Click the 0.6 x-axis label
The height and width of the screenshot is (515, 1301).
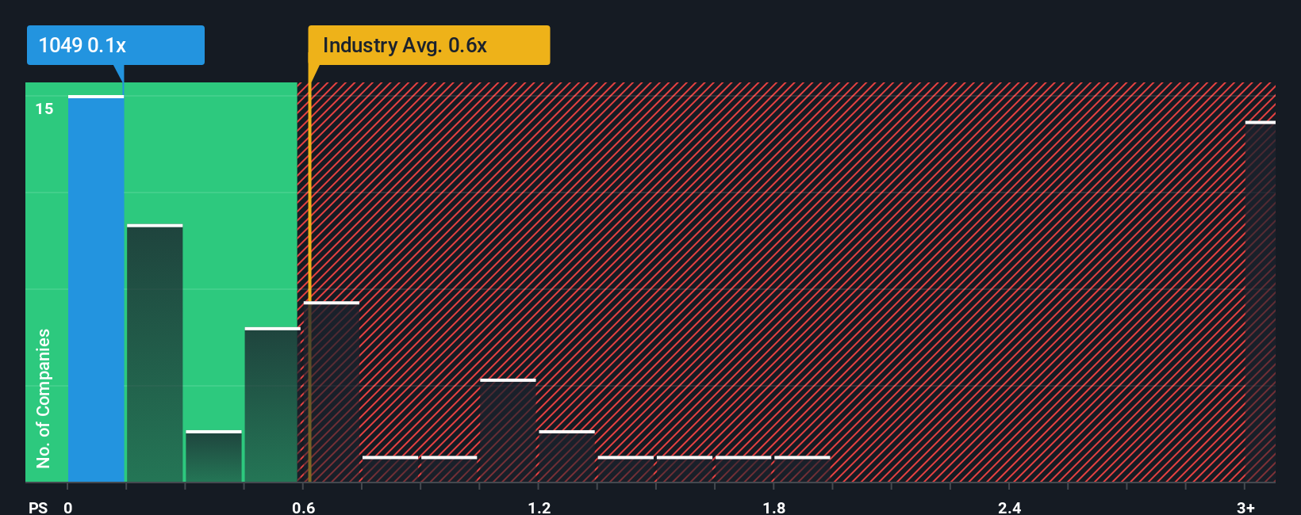click(x=303, y=507)
